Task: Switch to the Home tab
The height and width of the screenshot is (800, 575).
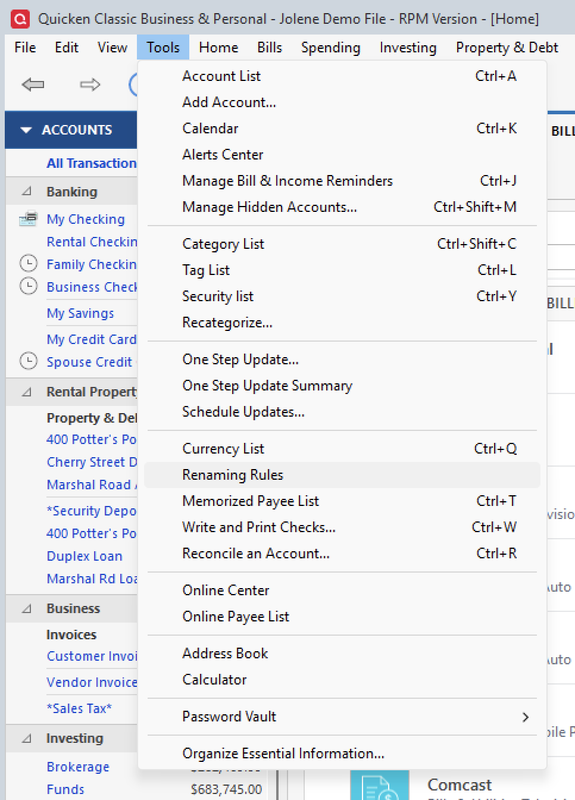Action: tap(218, 48)
